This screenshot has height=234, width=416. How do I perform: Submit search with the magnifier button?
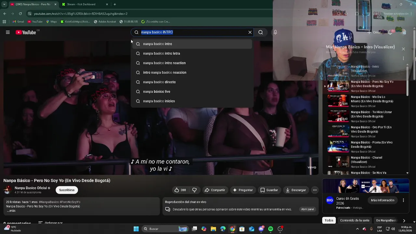[261, 32]
